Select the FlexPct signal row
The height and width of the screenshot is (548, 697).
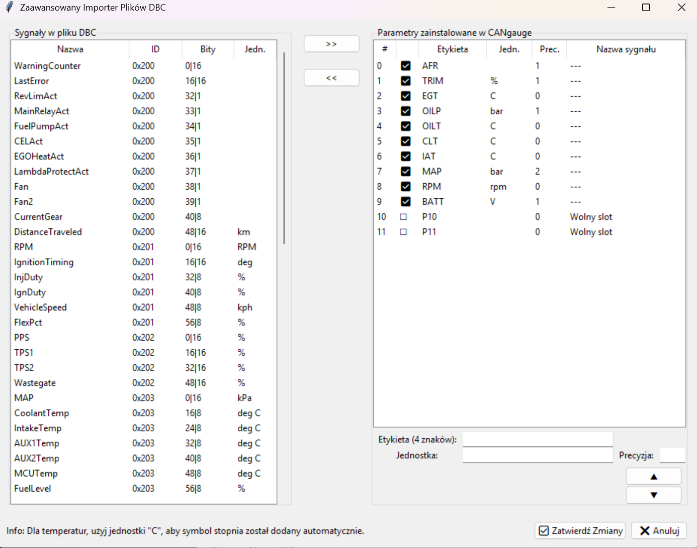[144, 323]
